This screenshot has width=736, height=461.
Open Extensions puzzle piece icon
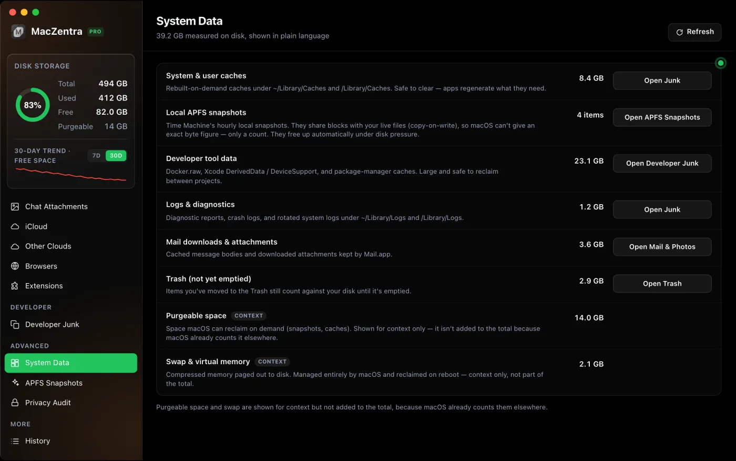(x=15, y=286)
